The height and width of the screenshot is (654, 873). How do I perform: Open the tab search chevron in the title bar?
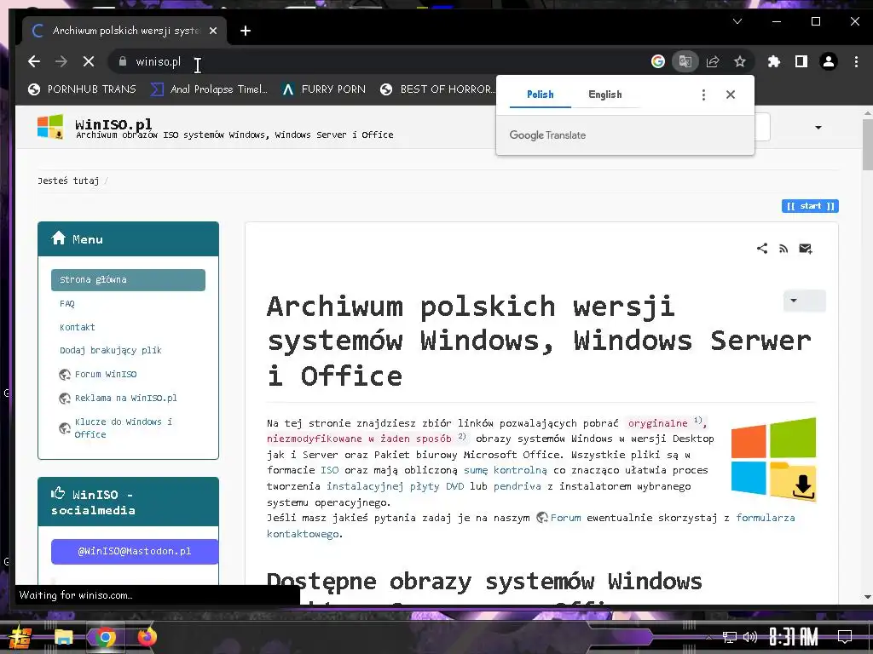(x=737, y=21)
